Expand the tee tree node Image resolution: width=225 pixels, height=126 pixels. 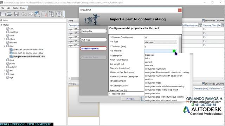(x=5, y=70)
